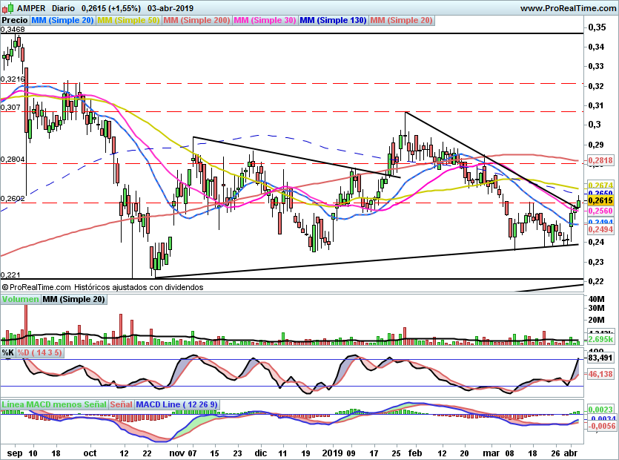Image resolution: width=619 pixels, height=460 pixels.
Task: Select the yellow MM (Simple 50) label
Action: [x=128, y=20]
